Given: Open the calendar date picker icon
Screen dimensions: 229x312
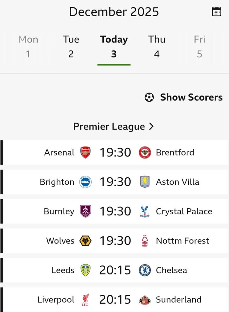Looking at the screenshot, I should 216,12.
